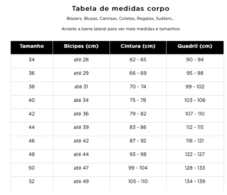Select the waist cell '87 - 92'
Screen dimensions: 227x195
(138, 141)
